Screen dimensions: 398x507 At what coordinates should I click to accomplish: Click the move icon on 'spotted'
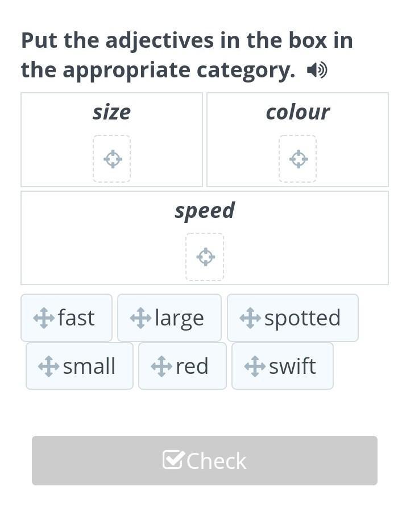tap(250, 318)
